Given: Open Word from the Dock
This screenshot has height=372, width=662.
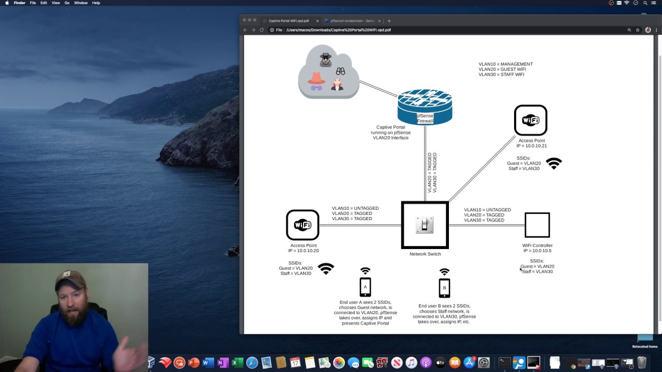Looking at the screenshot, I should (208, 363).
